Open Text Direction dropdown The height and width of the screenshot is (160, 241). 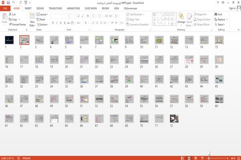[x=135, y=14]
